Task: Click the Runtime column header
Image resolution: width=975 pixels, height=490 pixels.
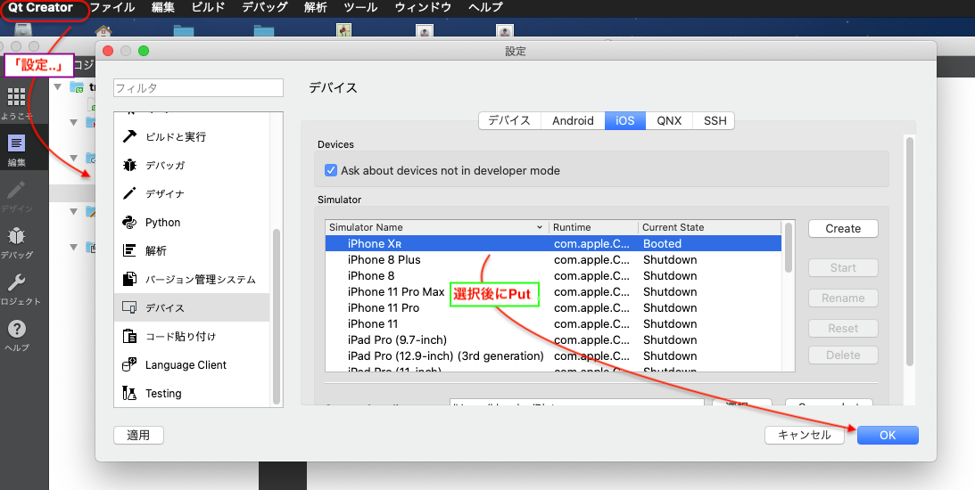Action: (x=594, y=227)
